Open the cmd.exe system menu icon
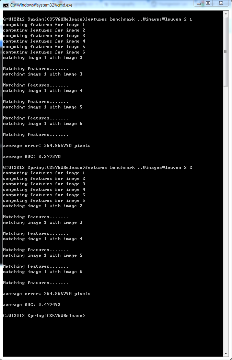 point(6,5)
